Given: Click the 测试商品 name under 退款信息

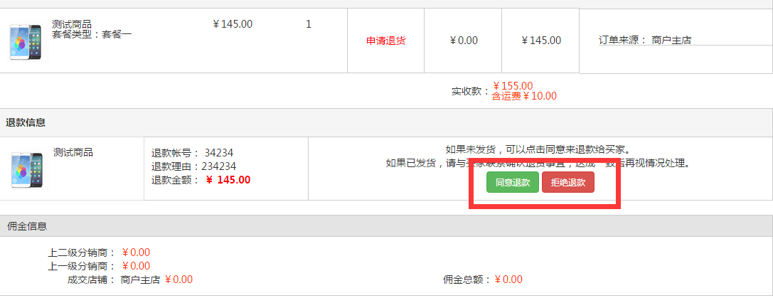Looking at the screenshot, I should [x=73, y=152].
